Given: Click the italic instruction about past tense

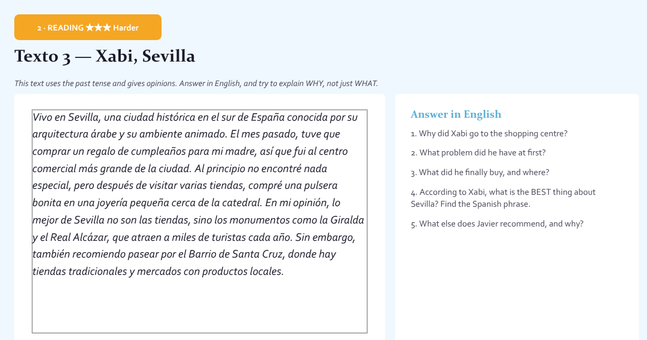Looking at the screenshot, I should click(x=196, y=83).
